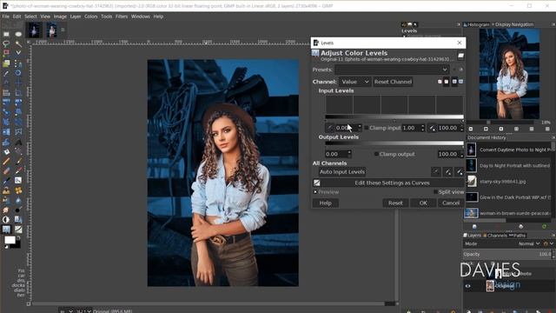Viewport: 556px width, 313px height.
Task: Click zoom out in Display Navigation
Action: point(471,130)
